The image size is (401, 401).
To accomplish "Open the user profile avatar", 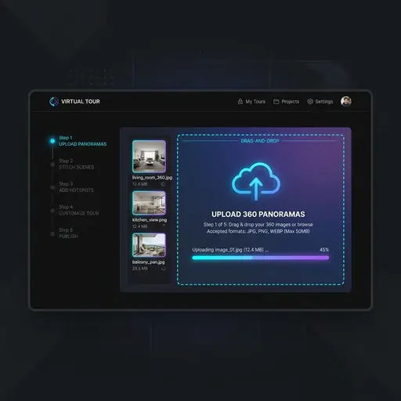I will [346, 101].
